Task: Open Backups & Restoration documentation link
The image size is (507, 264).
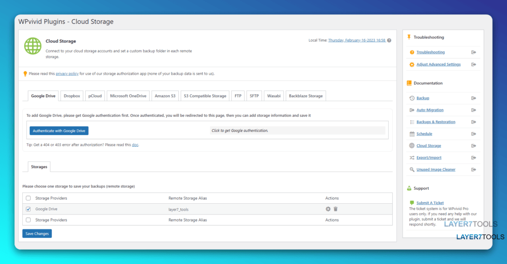Action: click(x=436, y=122)
